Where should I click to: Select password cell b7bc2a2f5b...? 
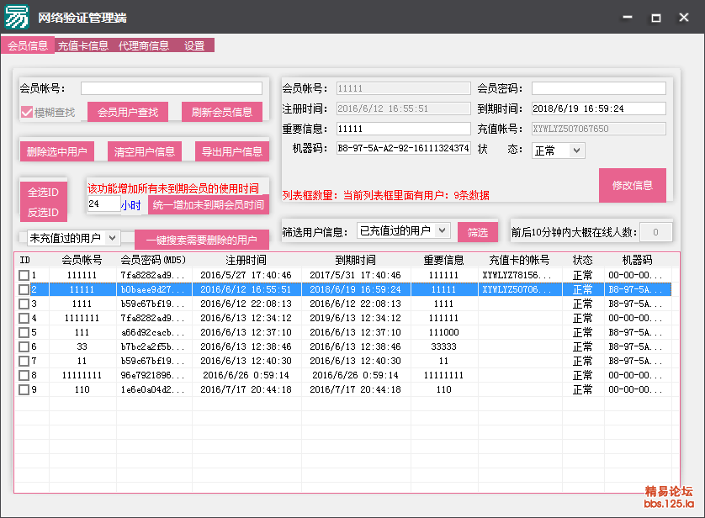pos(153,346)
